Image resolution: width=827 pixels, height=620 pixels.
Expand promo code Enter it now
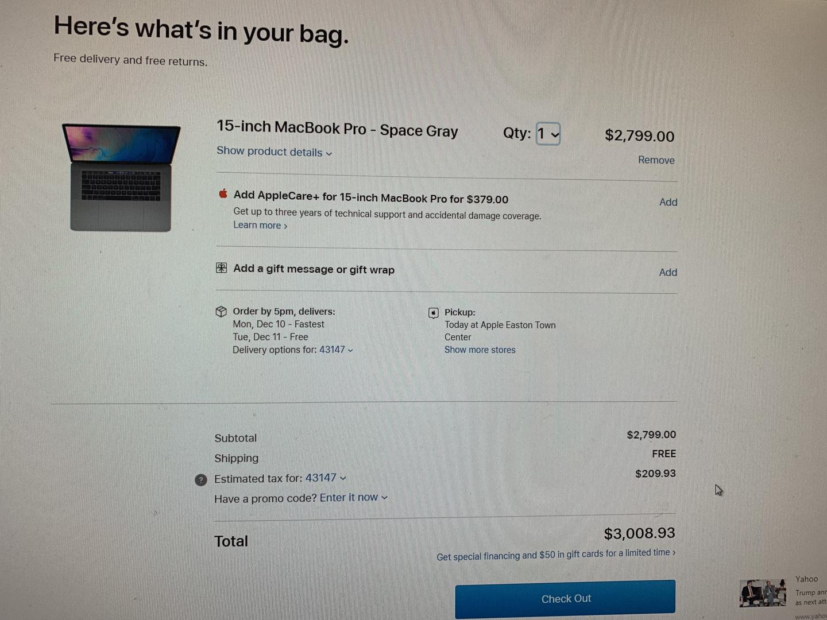(353, 497)
